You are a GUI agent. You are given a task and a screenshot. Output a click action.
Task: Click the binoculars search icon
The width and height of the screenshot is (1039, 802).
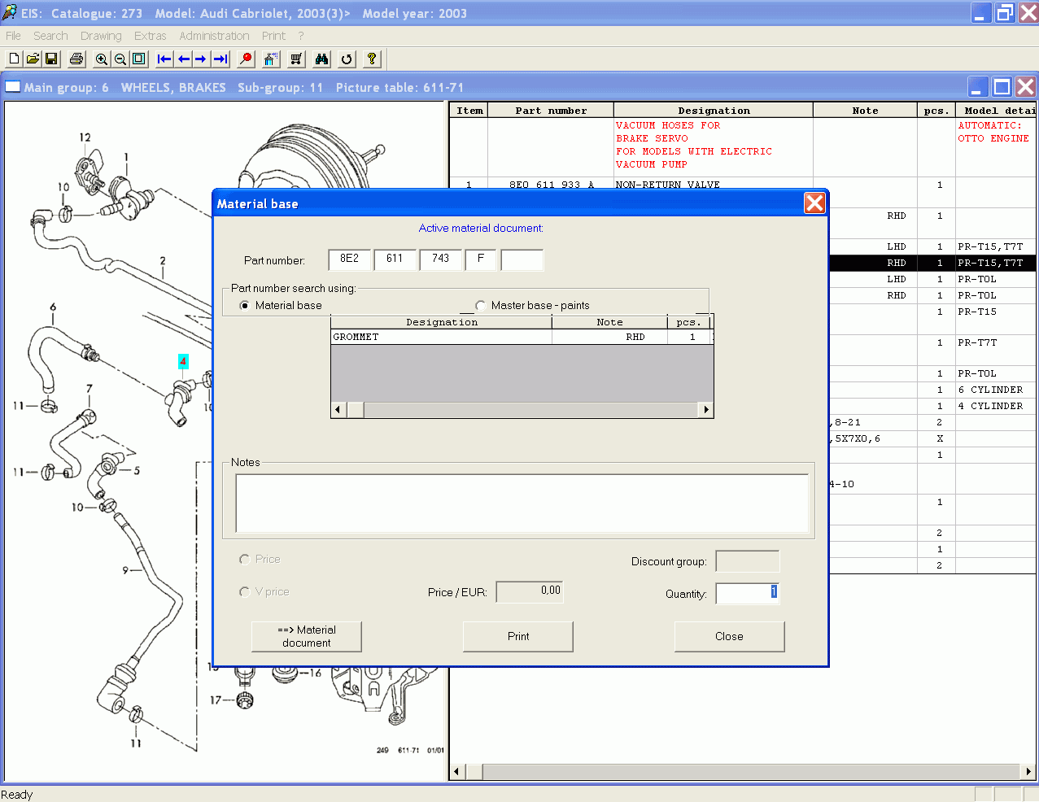pos(321,59)
